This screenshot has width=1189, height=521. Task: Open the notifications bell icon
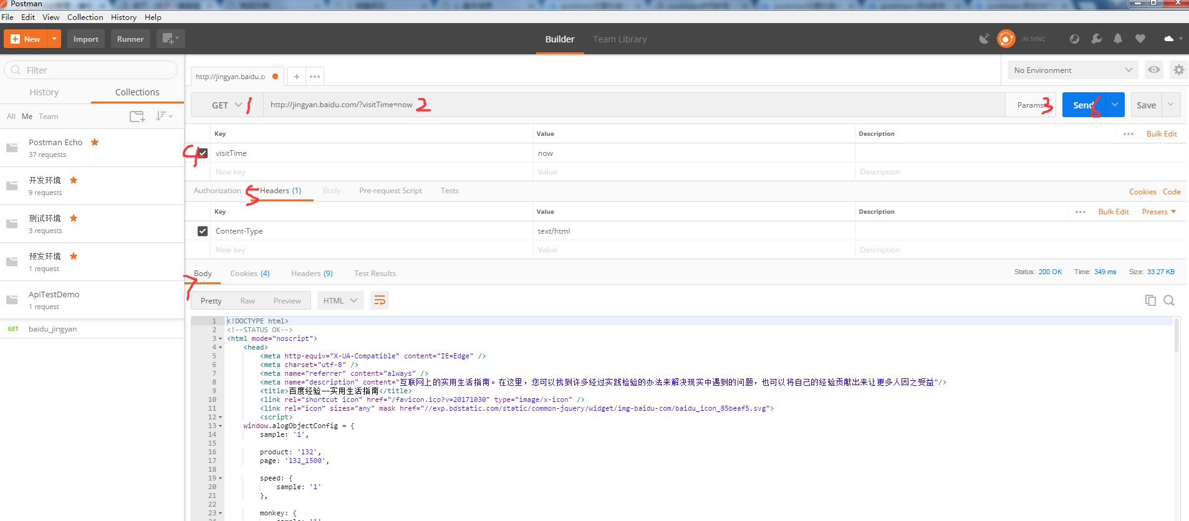[x=1118, y=39]
